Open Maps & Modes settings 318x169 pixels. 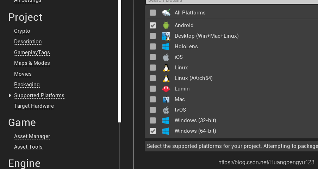pyautogui.click(x=32, y=63)
